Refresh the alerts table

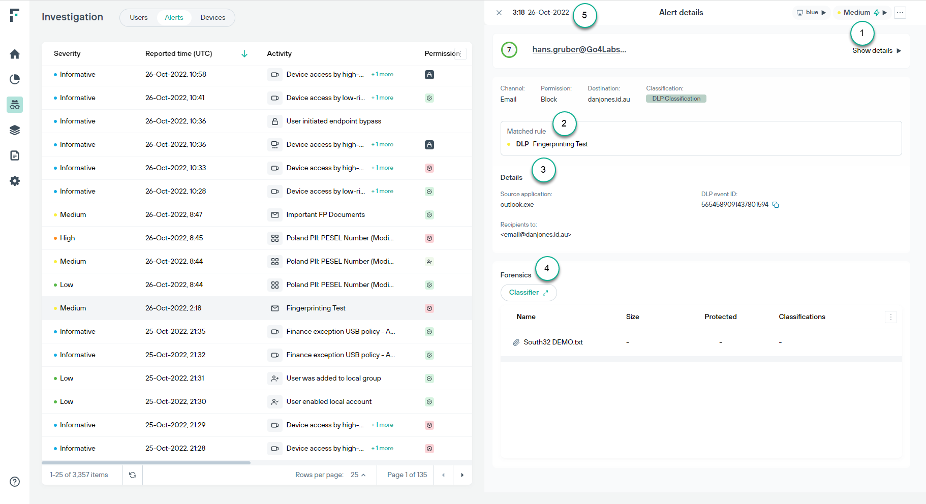coord(133,475)
